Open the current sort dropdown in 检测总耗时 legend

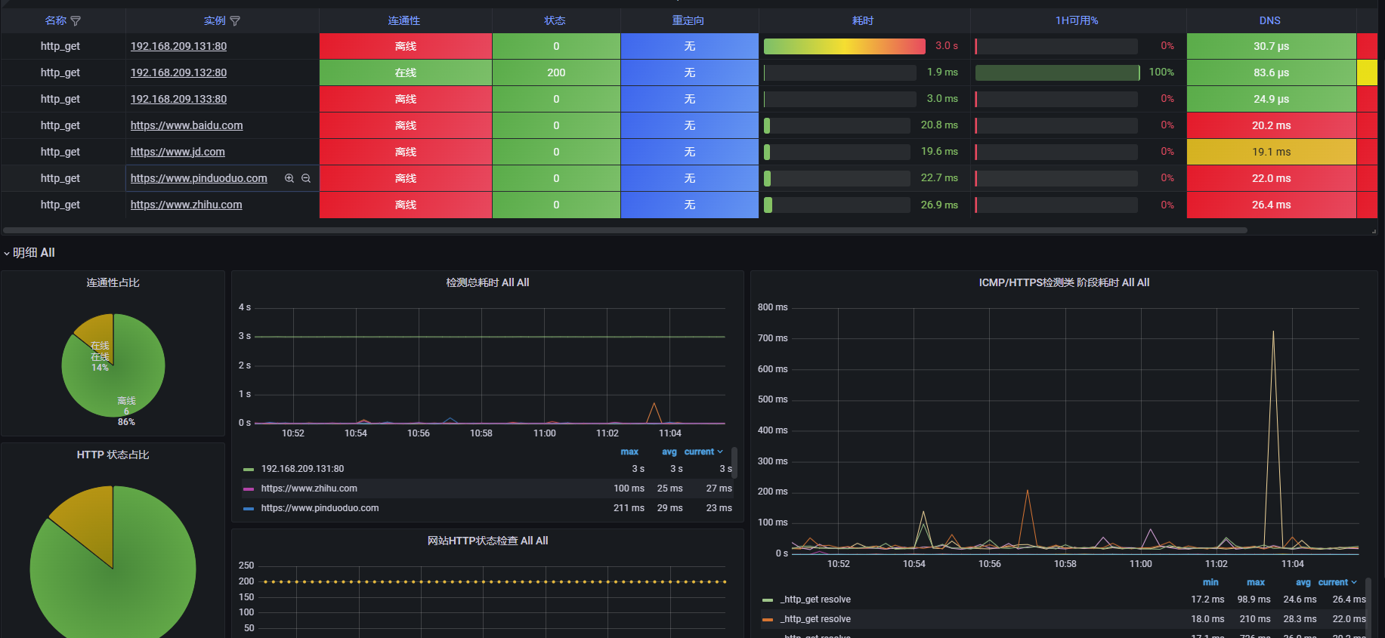(x=703, y=452)
